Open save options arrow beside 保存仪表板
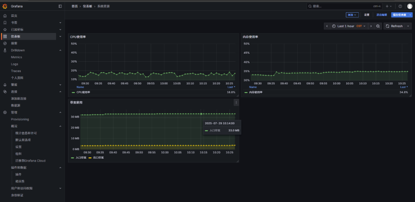This screenshot has width=415, height=202. click(410, 15)
